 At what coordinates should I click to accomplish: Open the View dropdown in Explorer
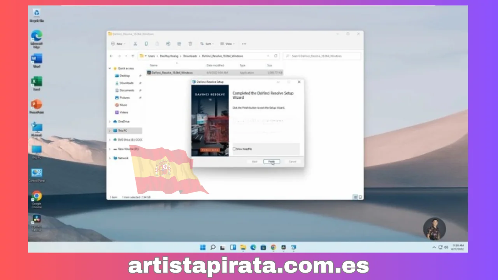[x=227, y=44]
